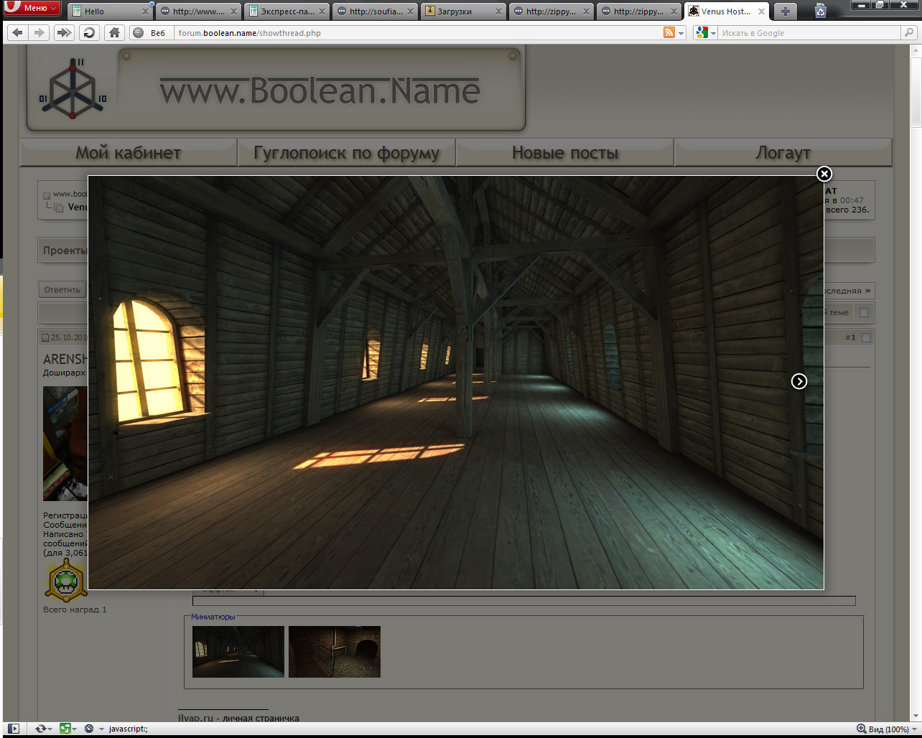Click the Логаут button
The width and height of the screenshot is (922, 738).
pos(783,153)
